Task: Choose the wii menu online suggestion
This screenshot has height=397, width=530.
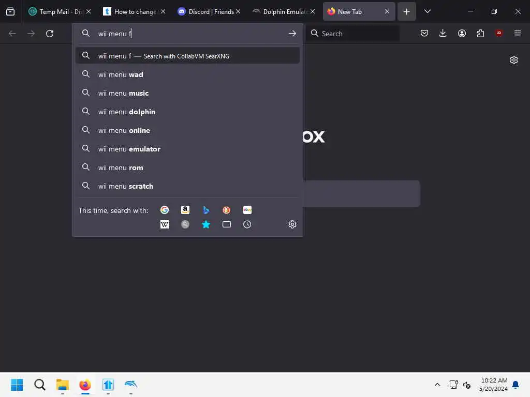Action: pos(187,130)
